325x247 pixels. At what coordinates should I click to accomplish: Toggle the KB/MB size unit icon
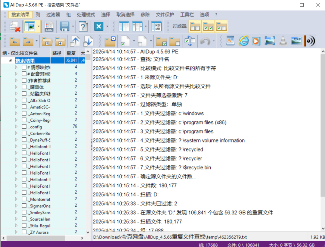click(156, 27)
